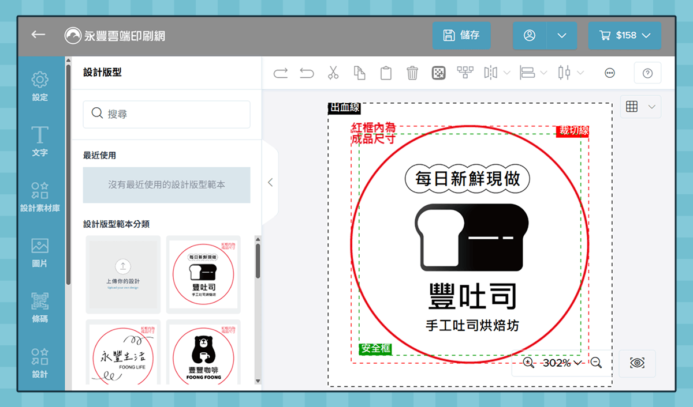The image size is (693, 407).
Task: Select the 每日新鮮現做 text on canvas
Action: point(467,178)
